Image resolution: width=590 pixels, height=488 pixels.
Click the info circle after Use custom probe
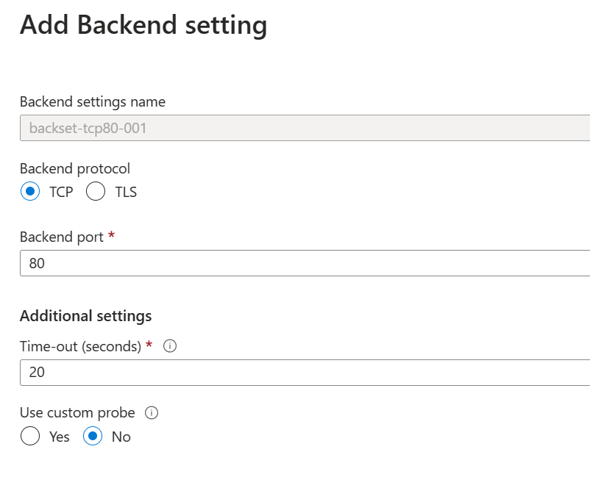[151, 412]
